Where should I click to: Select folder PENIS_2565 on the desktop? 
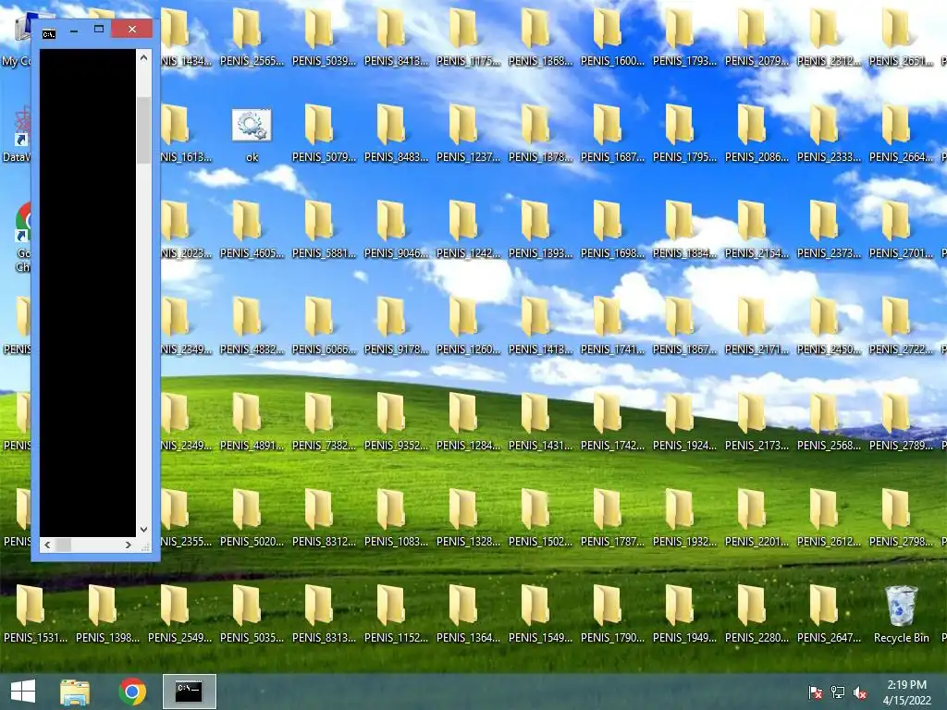tap(252, 37)
